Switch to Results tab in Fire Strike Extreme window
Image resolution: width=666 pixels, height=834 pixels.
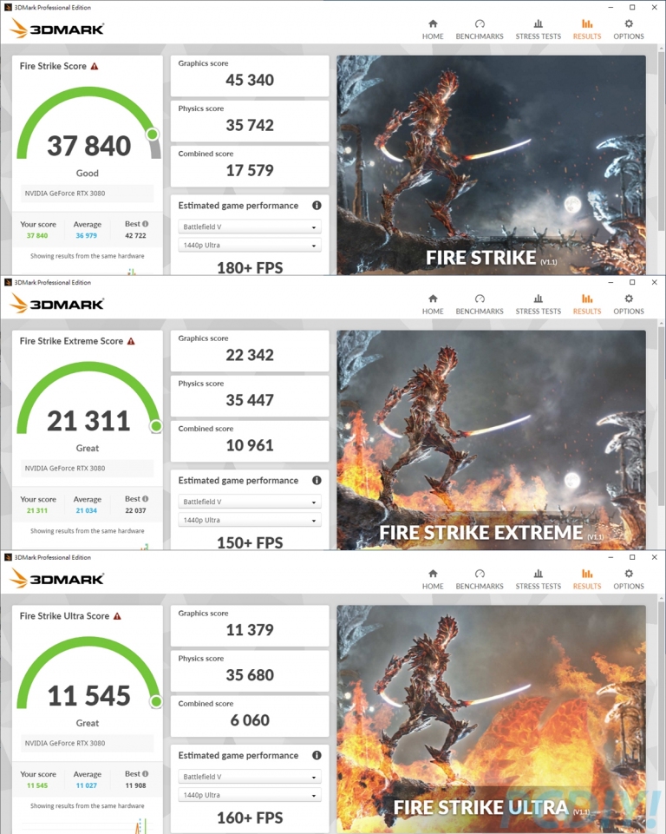coord(587,305)
